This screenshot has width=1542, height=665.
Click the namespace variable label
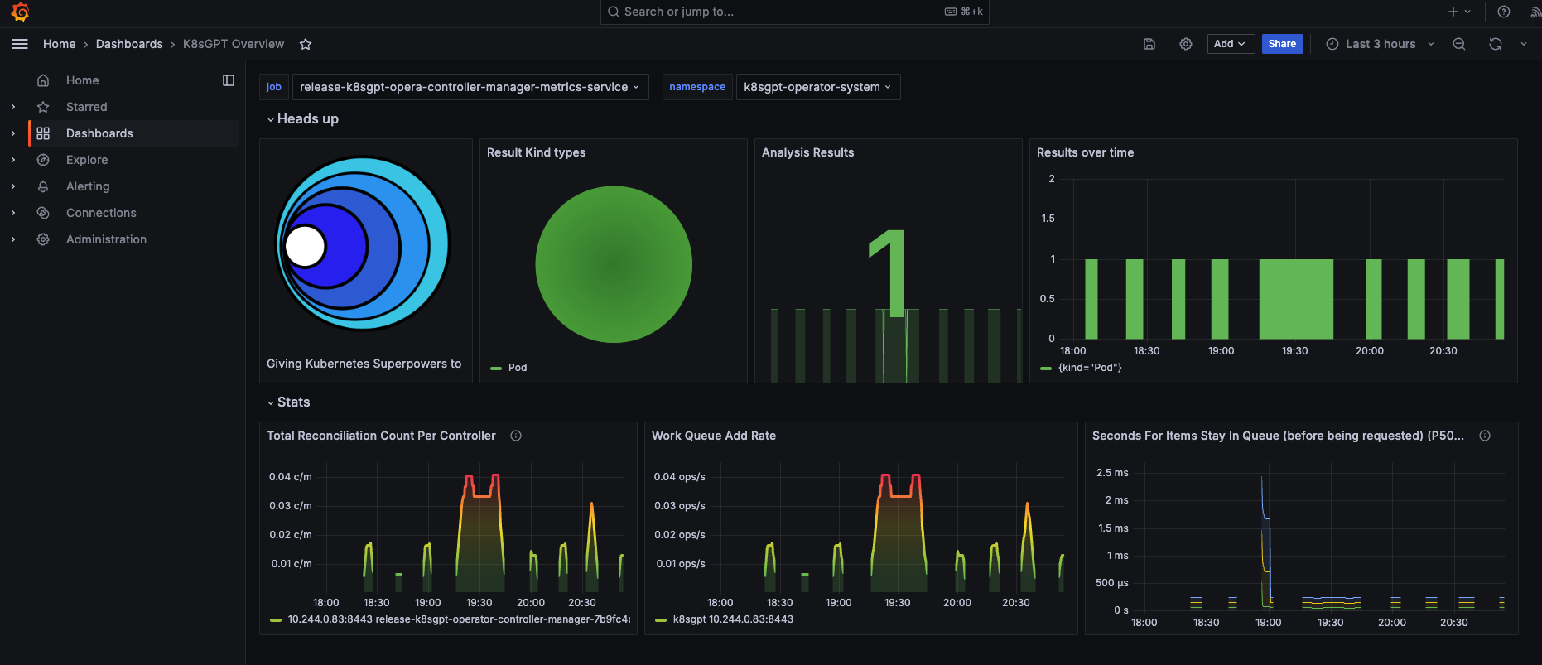(697, 87)
